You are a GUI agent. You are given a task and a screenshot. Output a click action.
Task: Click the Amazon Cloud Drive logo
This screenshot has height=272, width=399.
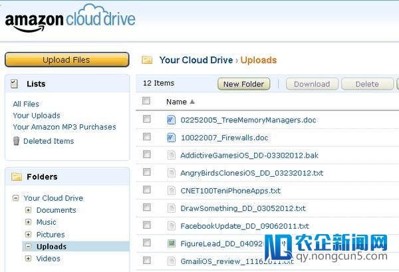point(70,20)
